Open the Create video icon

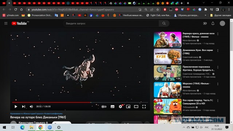click(x=205, y=23)
